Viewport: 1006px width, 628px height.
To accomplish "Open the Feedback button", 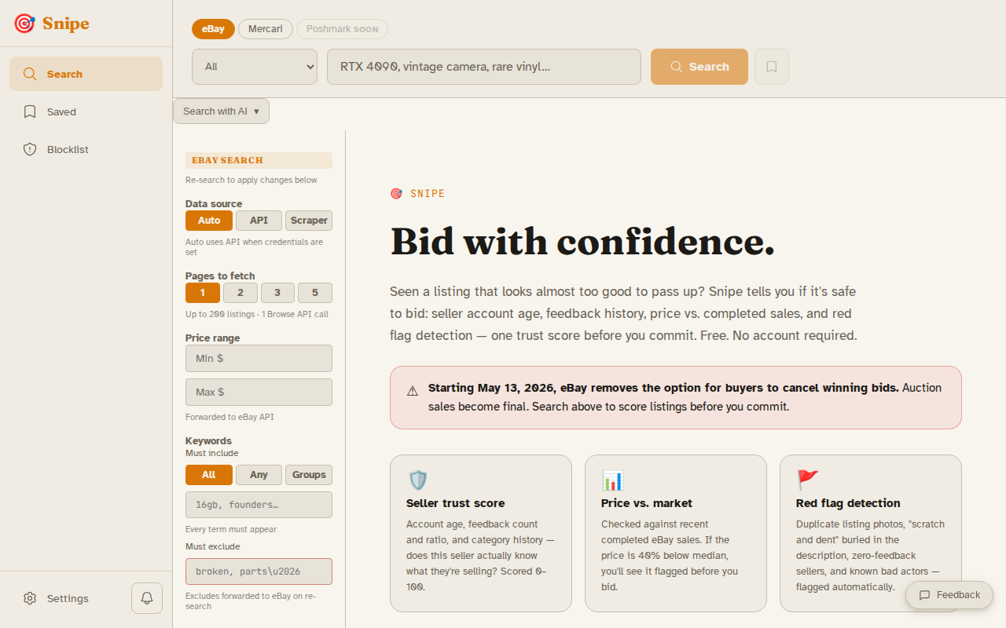I will [949, 595].
